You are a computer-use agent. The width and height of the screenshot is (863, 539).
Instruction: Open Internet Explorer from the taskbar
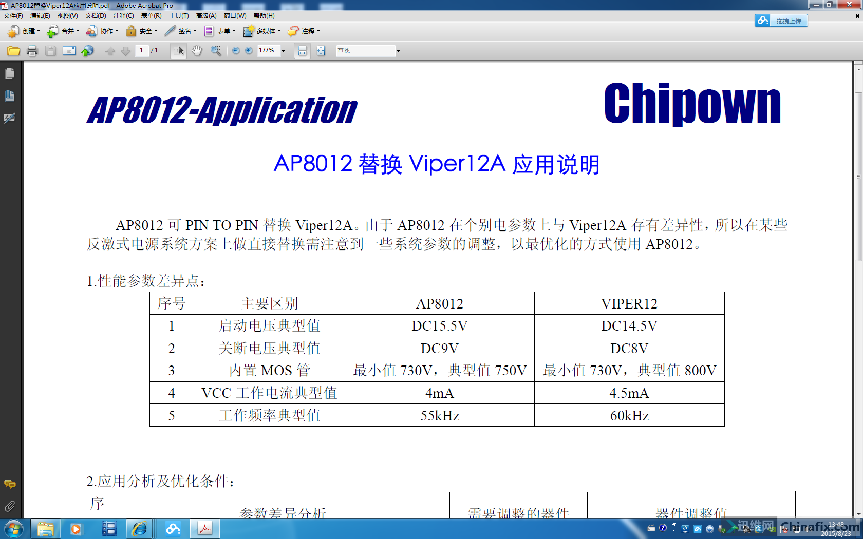(x=139, y=529)
